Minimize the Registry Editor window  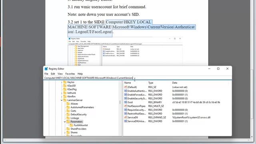(209, 69)
